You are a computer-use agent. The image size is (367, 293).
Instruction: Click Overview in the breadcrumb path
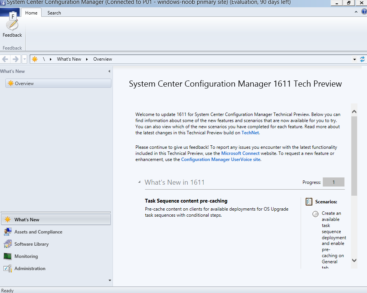(x=103, y=59)
